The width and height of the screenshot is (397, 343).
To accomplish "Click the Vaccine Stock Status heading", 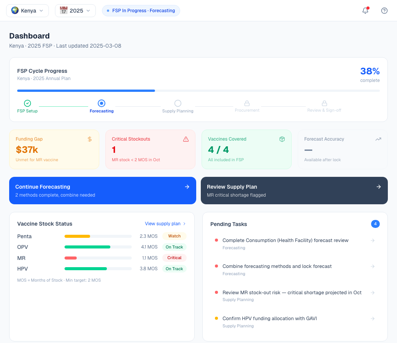I will 45,224.
